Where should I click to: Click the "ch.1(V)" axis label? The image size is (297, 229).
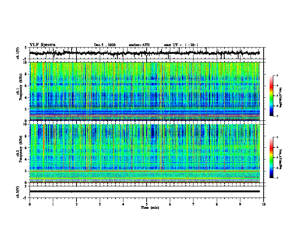tap(18, 53)
